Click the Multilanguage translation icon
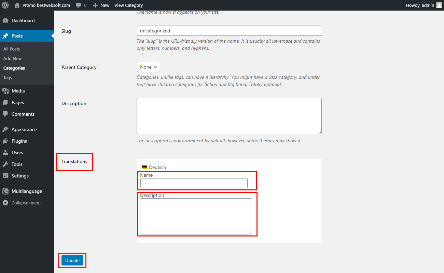Viewport: 444px width, 273px height. [5, 191]
